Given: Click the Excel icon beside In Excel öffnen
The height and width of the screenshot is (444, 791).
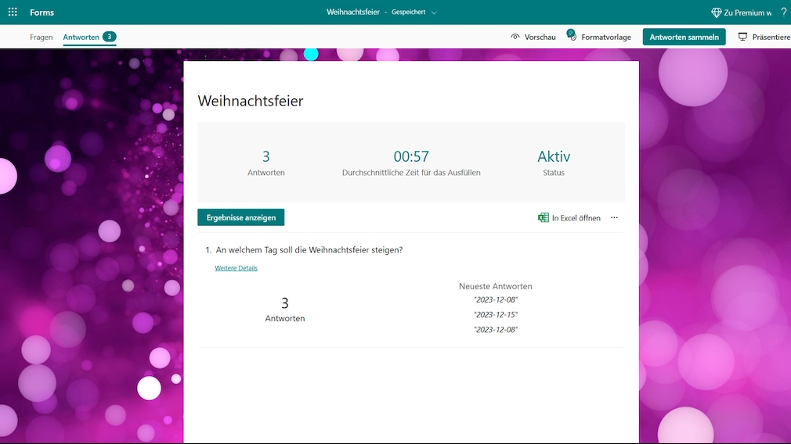Looking at the screenshot, I should 544,218.
